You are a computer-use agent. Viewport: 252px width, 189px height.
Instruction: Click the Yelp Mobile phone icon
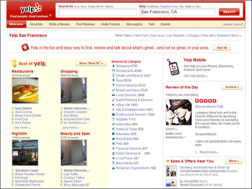[x=173, y=67]
